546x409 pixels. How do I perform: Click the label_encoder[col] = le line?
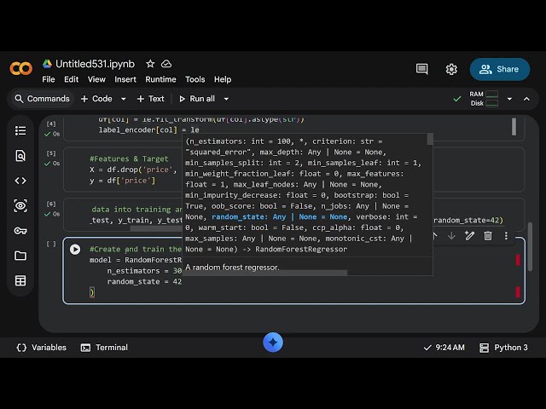click(148, 130)
